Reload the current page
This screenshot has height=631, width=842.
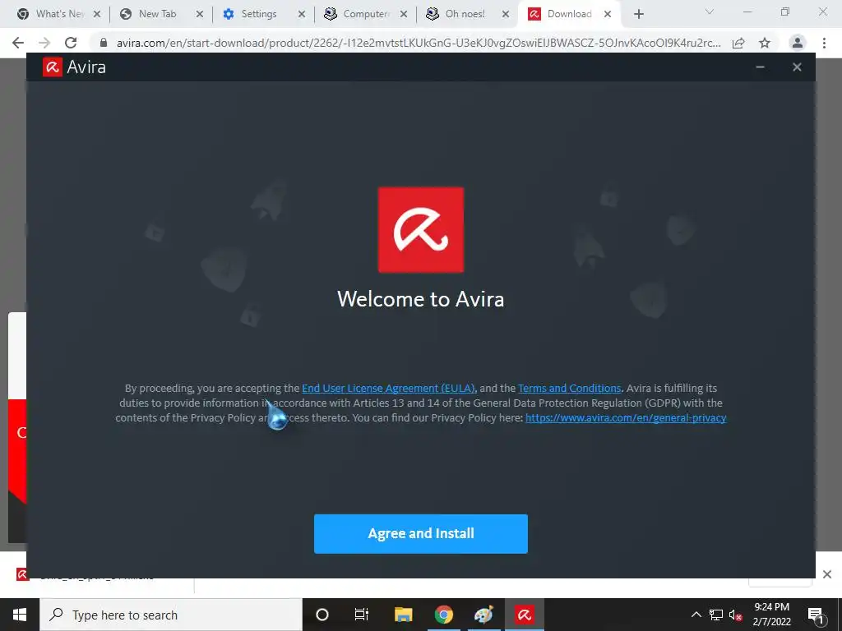click(71, 43)
